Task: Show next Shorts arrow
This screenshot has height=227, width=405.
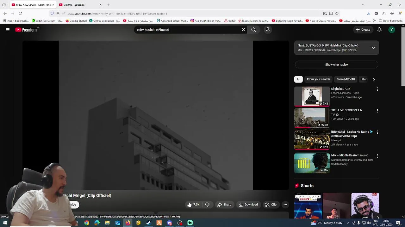Action: tap(378, 218)
